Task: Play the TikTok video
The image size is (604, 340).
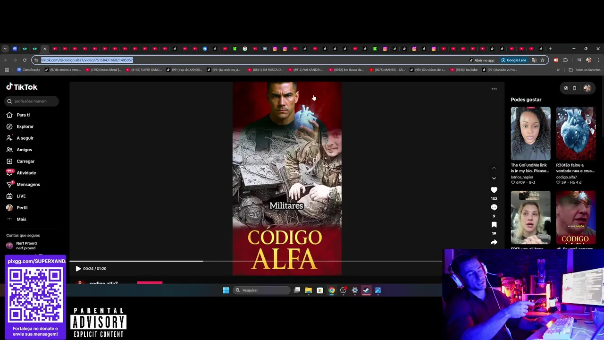Action: click(x=78, y=269)
